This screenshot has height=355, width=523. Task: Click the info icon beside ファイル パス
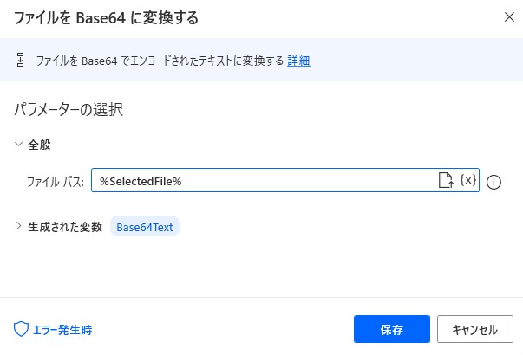pyautogui.click(x=494, y=182)
